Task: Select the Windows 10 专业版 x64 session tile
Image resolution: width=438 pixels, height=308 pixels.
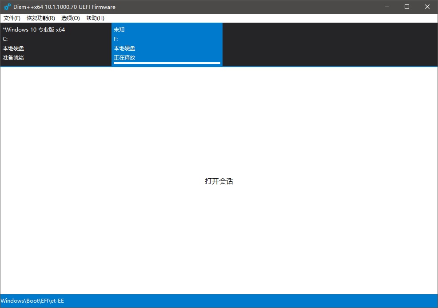Action: point(56,44)
